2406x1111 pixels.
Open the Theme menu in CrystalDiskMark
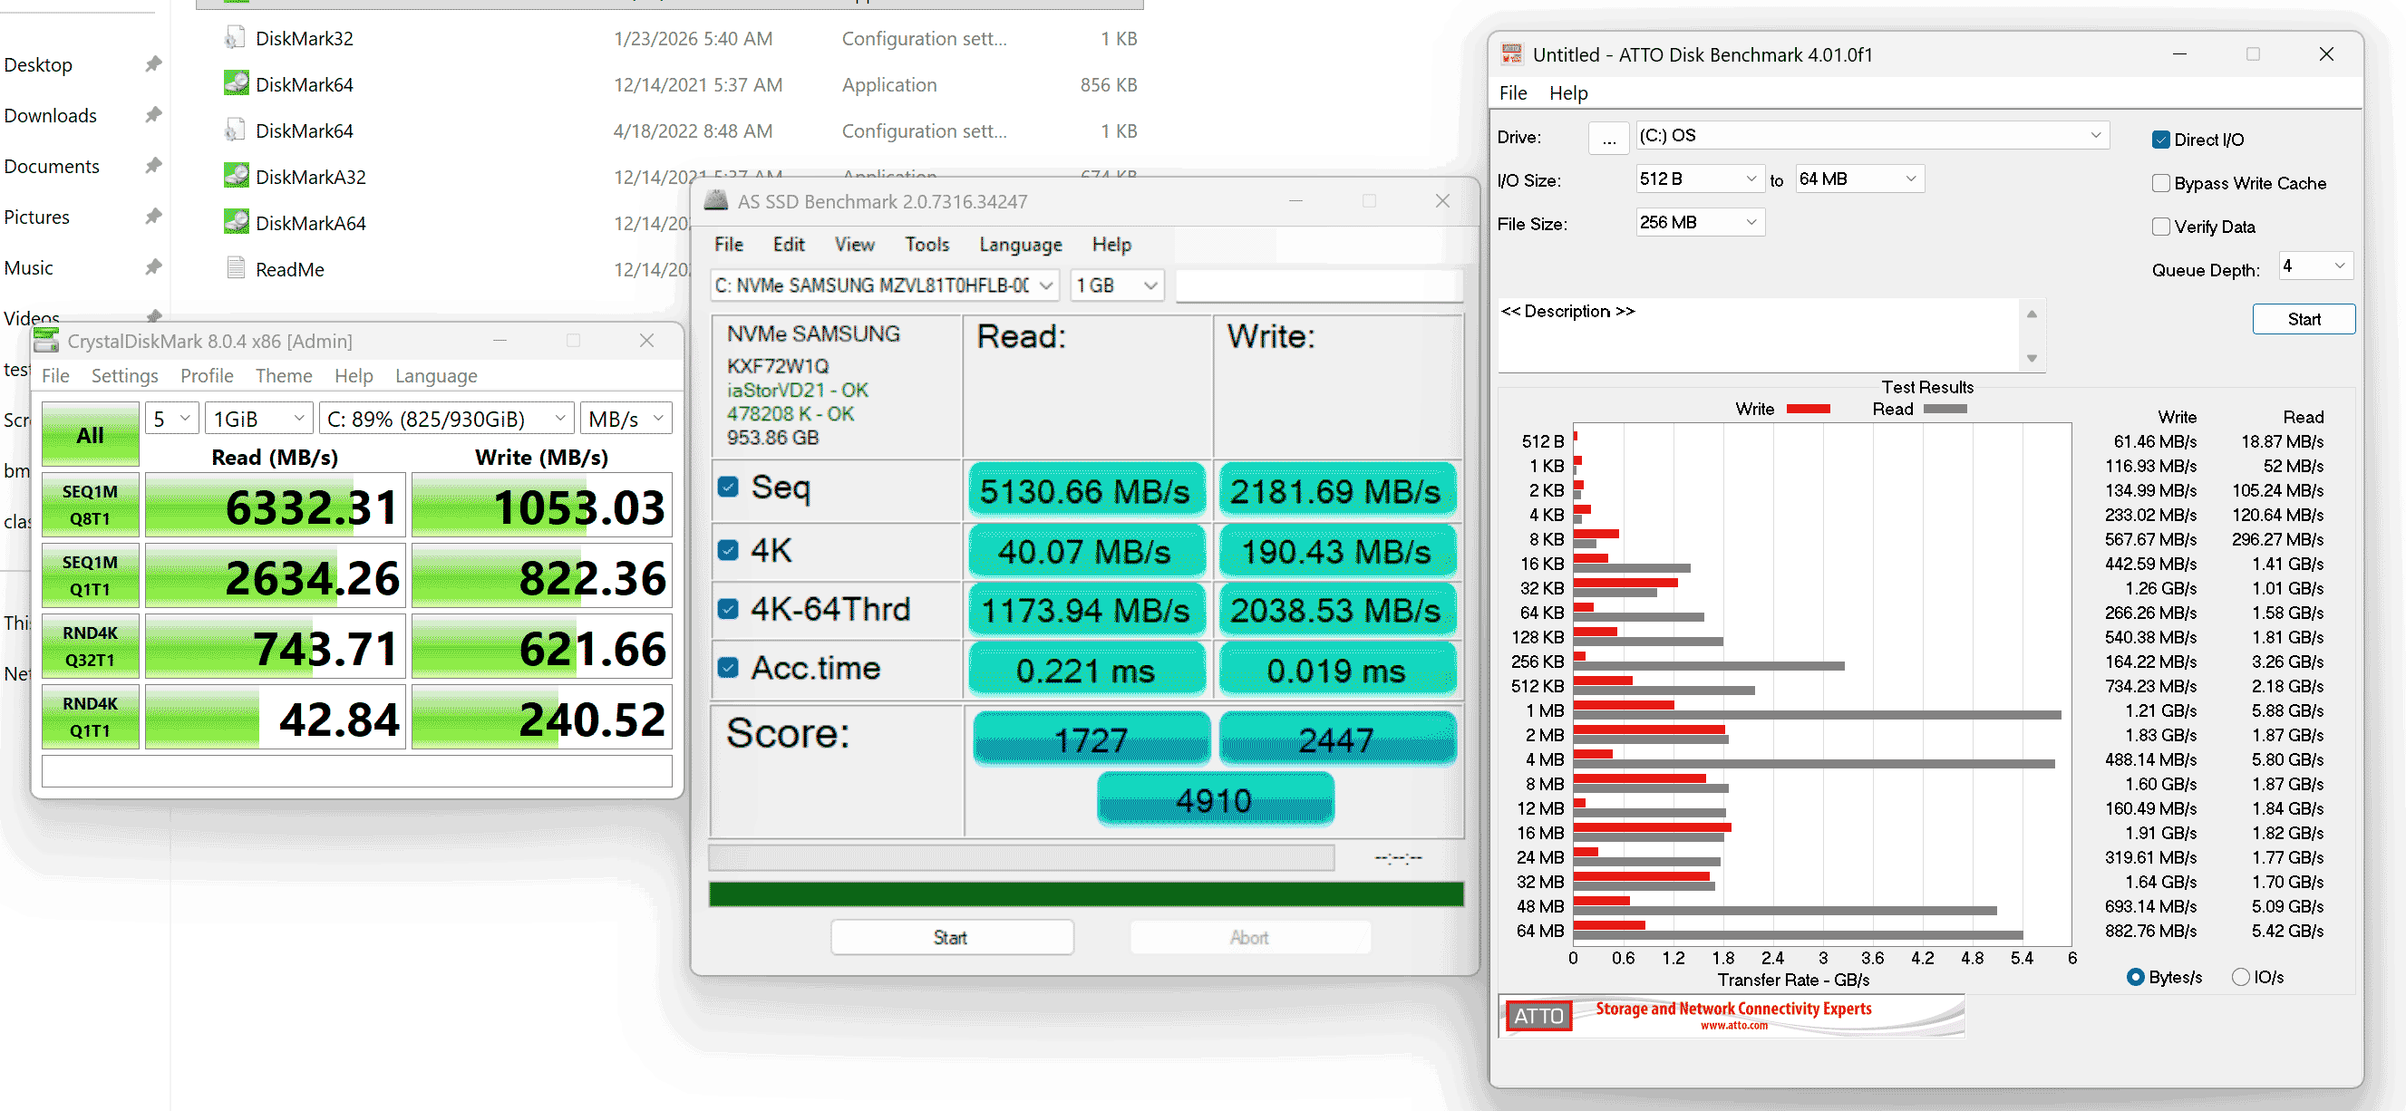284,375
